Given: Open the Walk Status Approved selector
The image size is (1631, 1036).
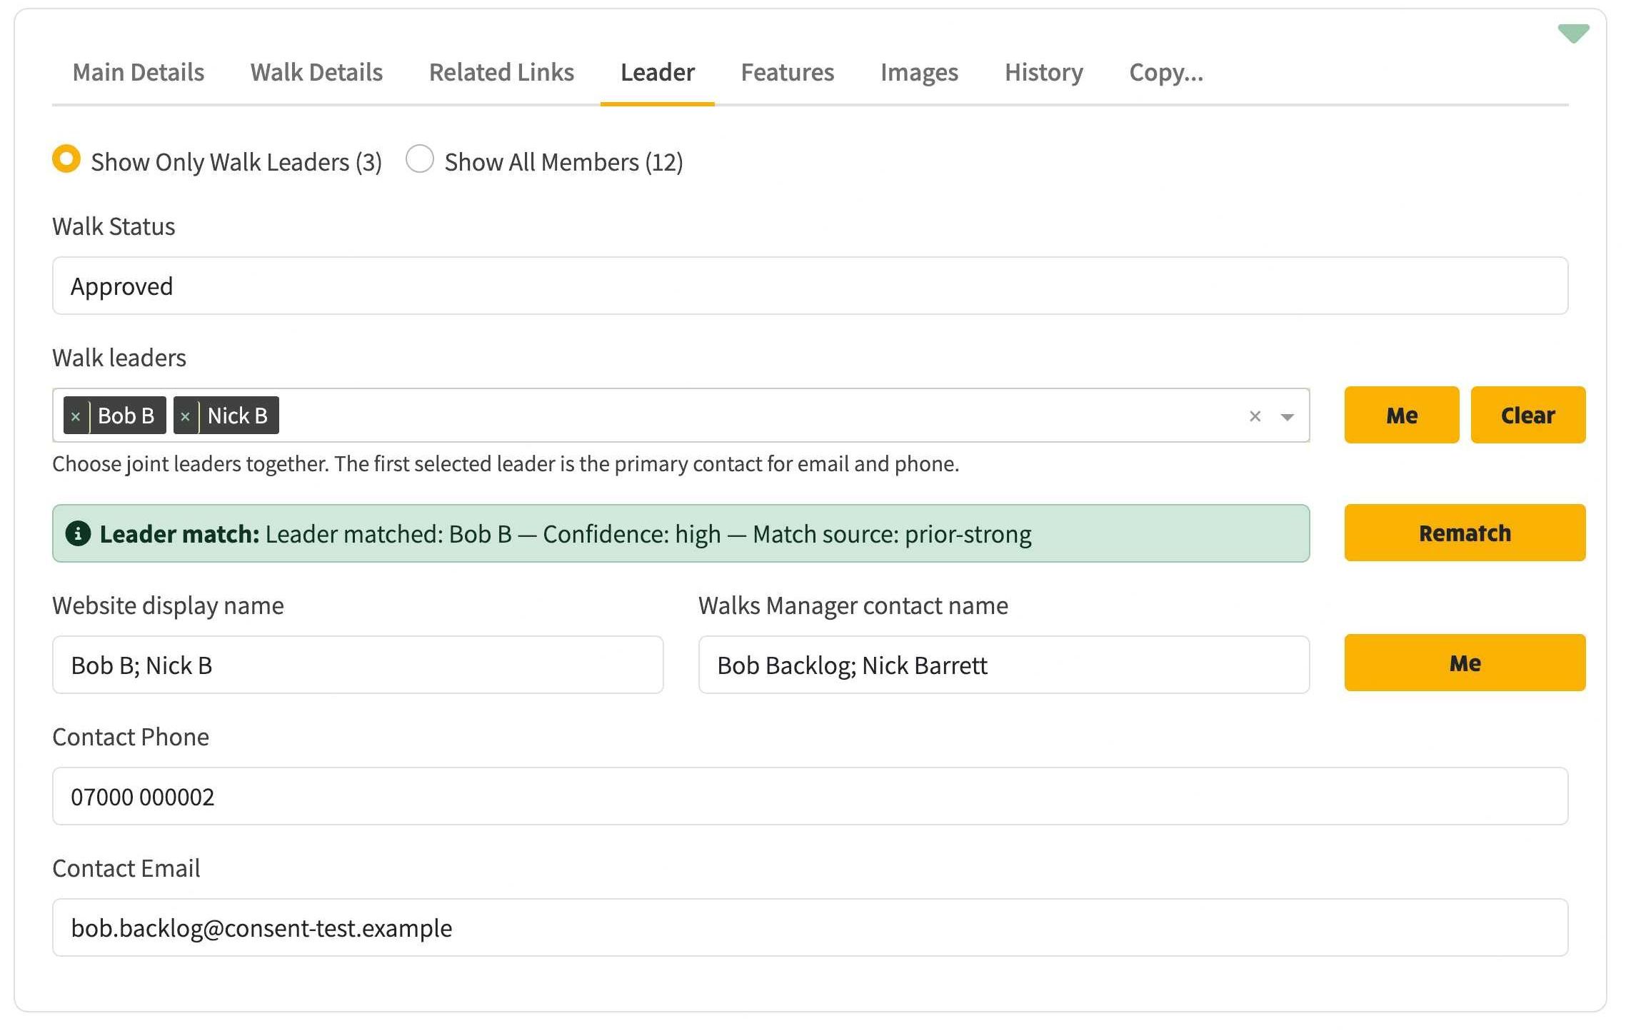Looking at the screenshot, I should pyautogui.click(x=810, y=286).
